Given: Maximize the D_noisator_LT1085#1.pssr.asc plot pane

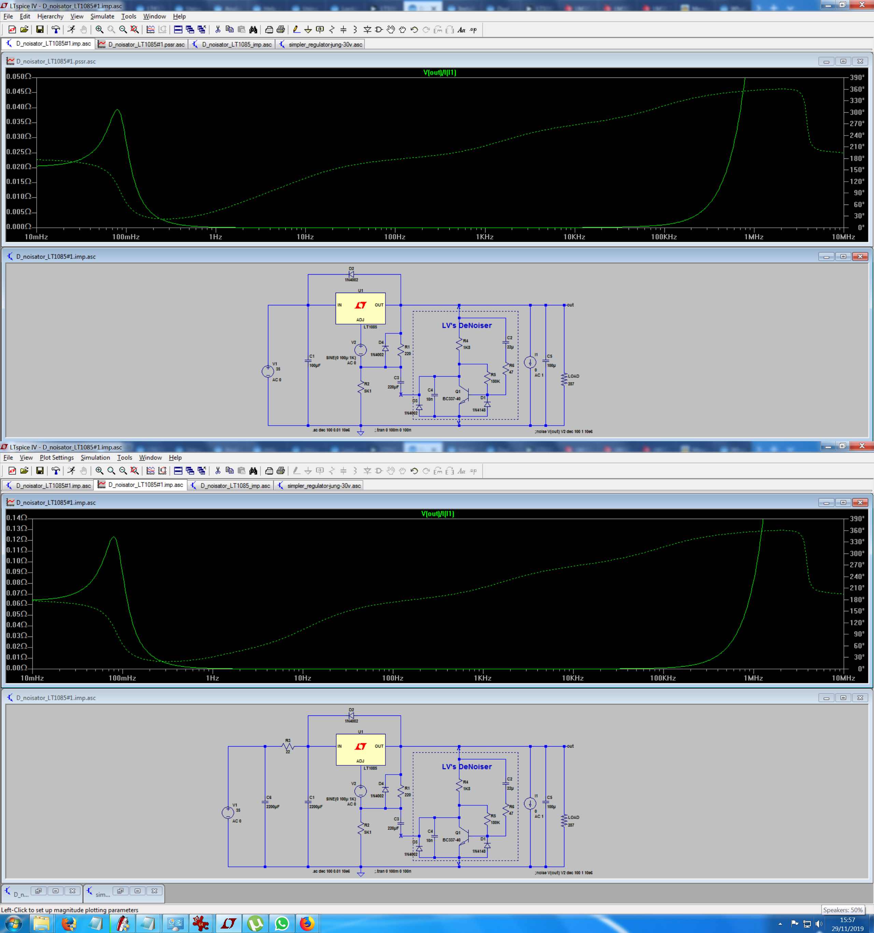Looking at the screenshot, I should click(x=843, y=61).
